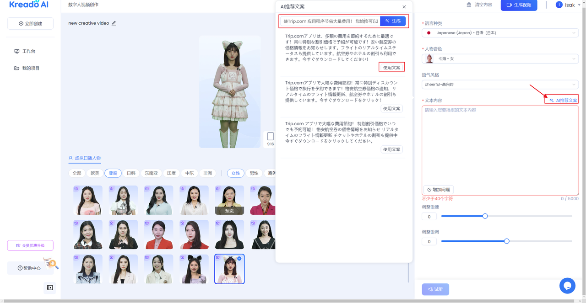Screen dimensions: 586x303
Task: Select the 非洲 filter chip
Action: [x=208, y=173]
